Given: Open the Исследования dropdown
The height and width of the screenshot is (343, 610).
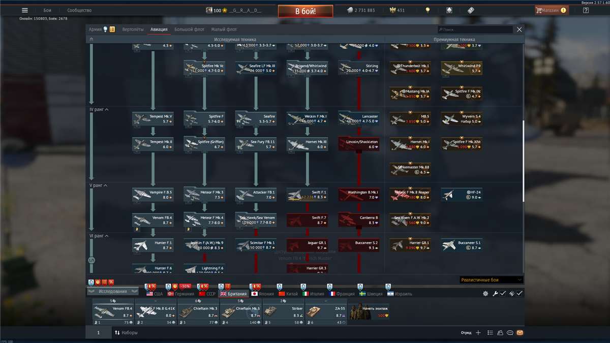Looking at the screenshot, I should [113, 291].
